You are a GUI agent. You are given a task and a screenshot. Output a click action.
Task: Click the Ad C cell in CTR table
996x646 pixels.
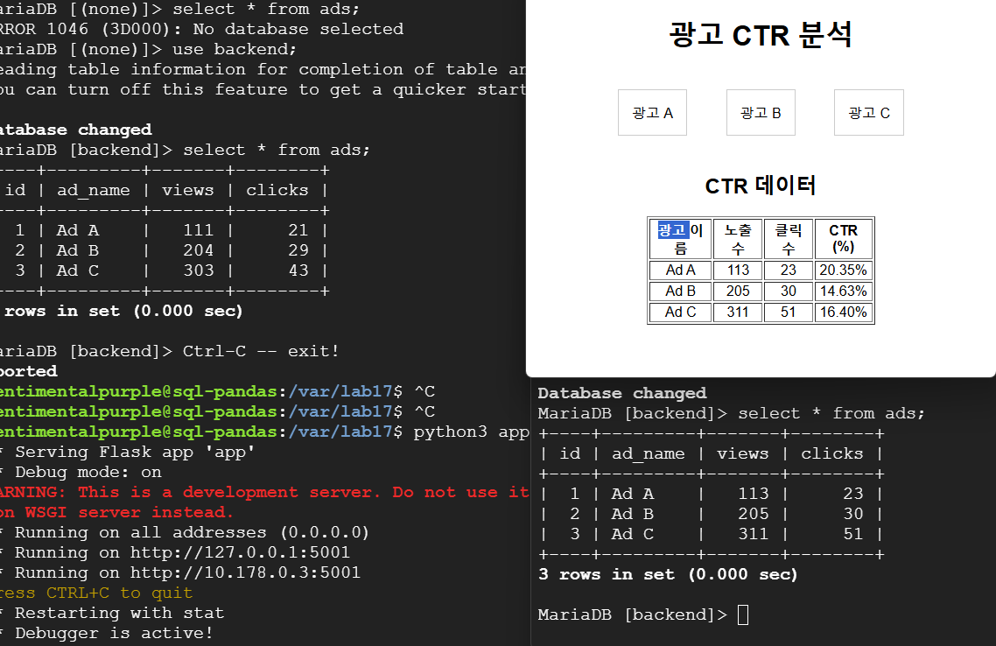point(680,312)
